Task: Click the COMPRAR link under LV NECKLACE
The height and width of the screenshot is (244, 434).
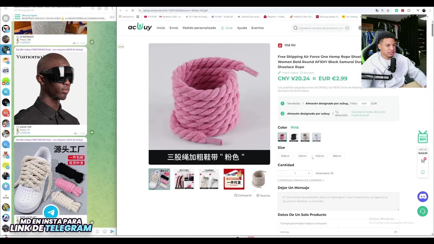Action: point(25,43)
